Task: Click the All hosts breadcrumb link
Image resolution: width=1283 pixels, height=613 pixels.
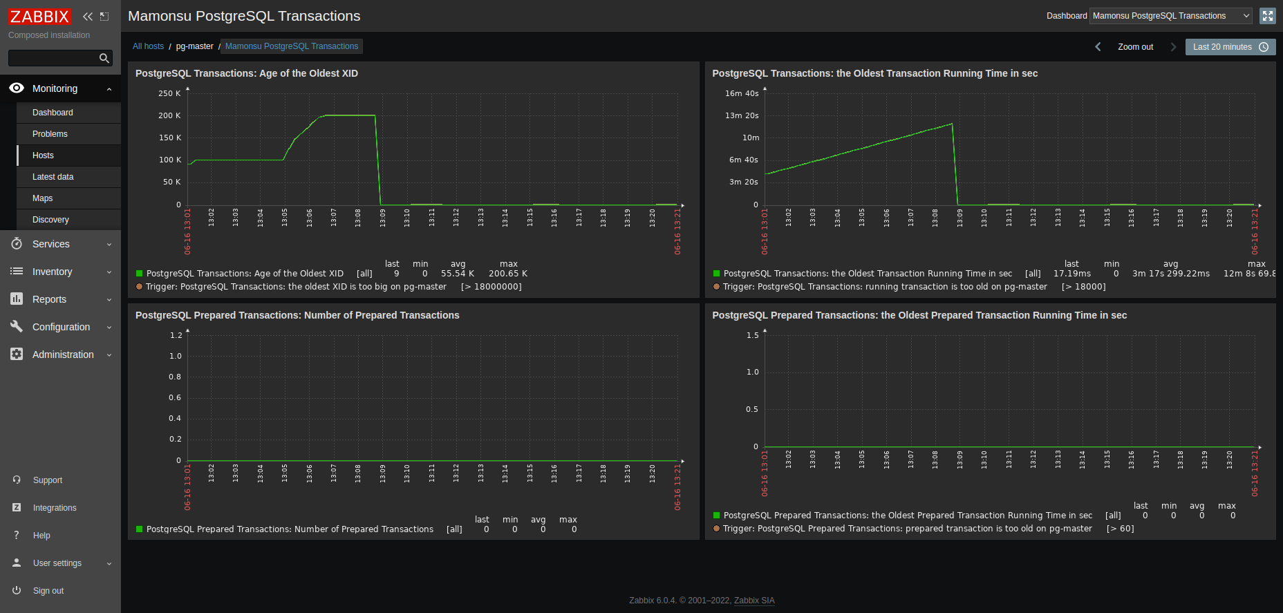Action: 148,46
